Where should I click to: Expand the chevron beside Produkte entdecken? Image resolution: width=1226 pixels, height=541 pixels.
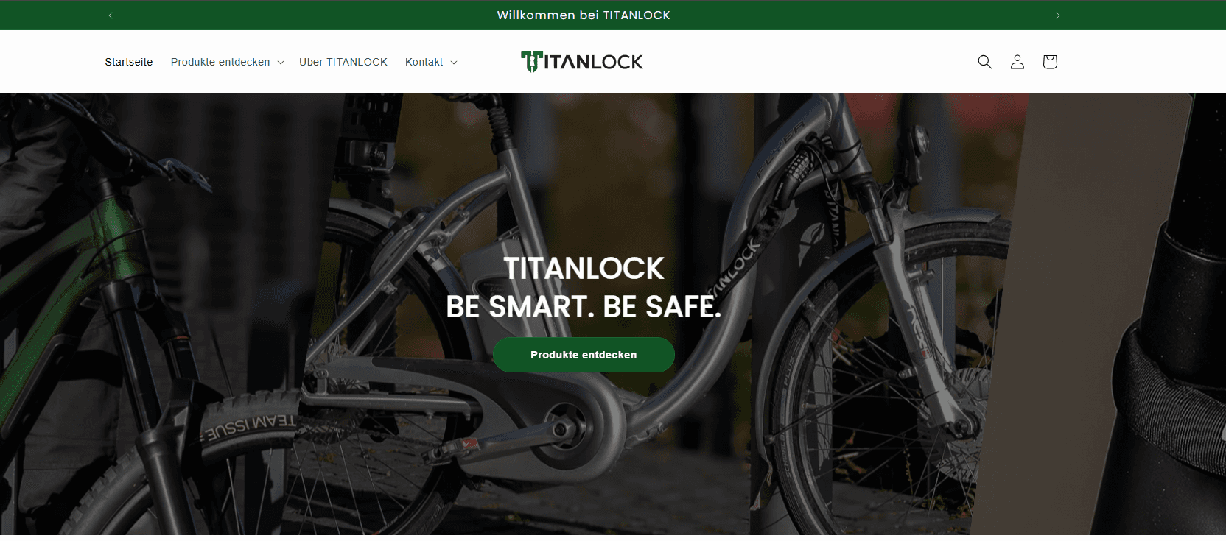281,63
